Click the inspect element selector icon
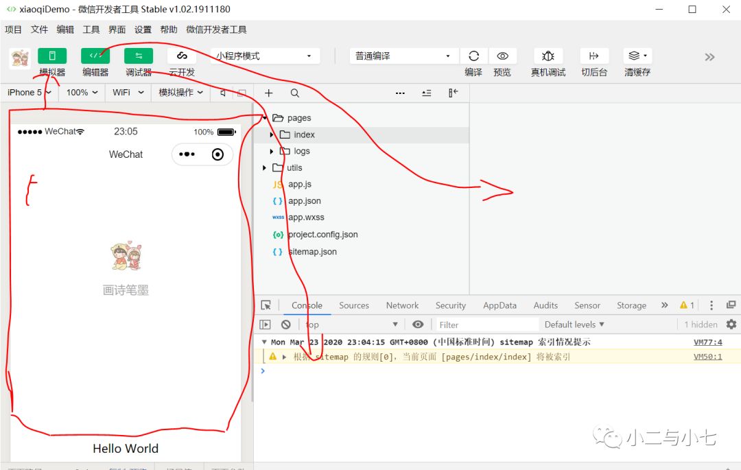The width and height of the screenshot is (741, 470). click(266, 305)
